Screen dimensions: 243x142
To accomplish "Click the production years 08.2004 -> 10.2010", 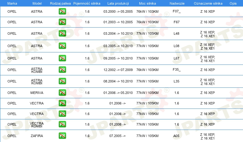I will click(x=118, y=81).
